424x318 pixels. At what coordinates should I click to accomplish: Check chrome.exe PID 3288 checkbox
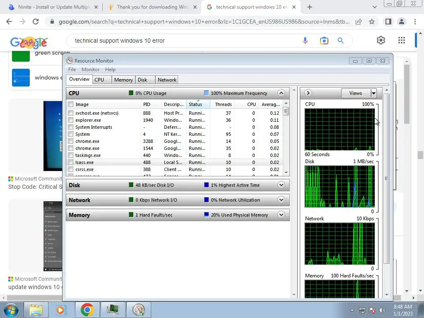click(70, 141)
